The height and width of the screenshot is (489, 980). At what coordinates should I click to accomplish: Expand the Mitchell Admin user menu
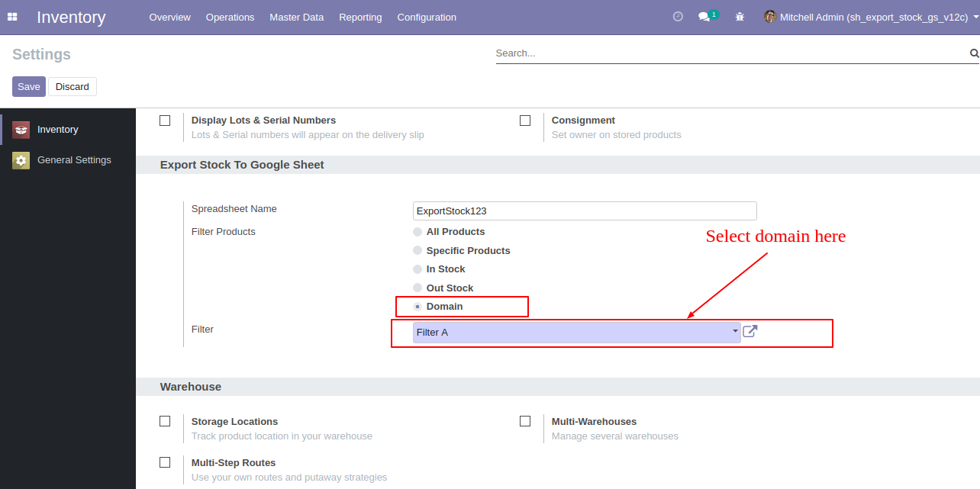pyautogui.click(x=871, y=17)
